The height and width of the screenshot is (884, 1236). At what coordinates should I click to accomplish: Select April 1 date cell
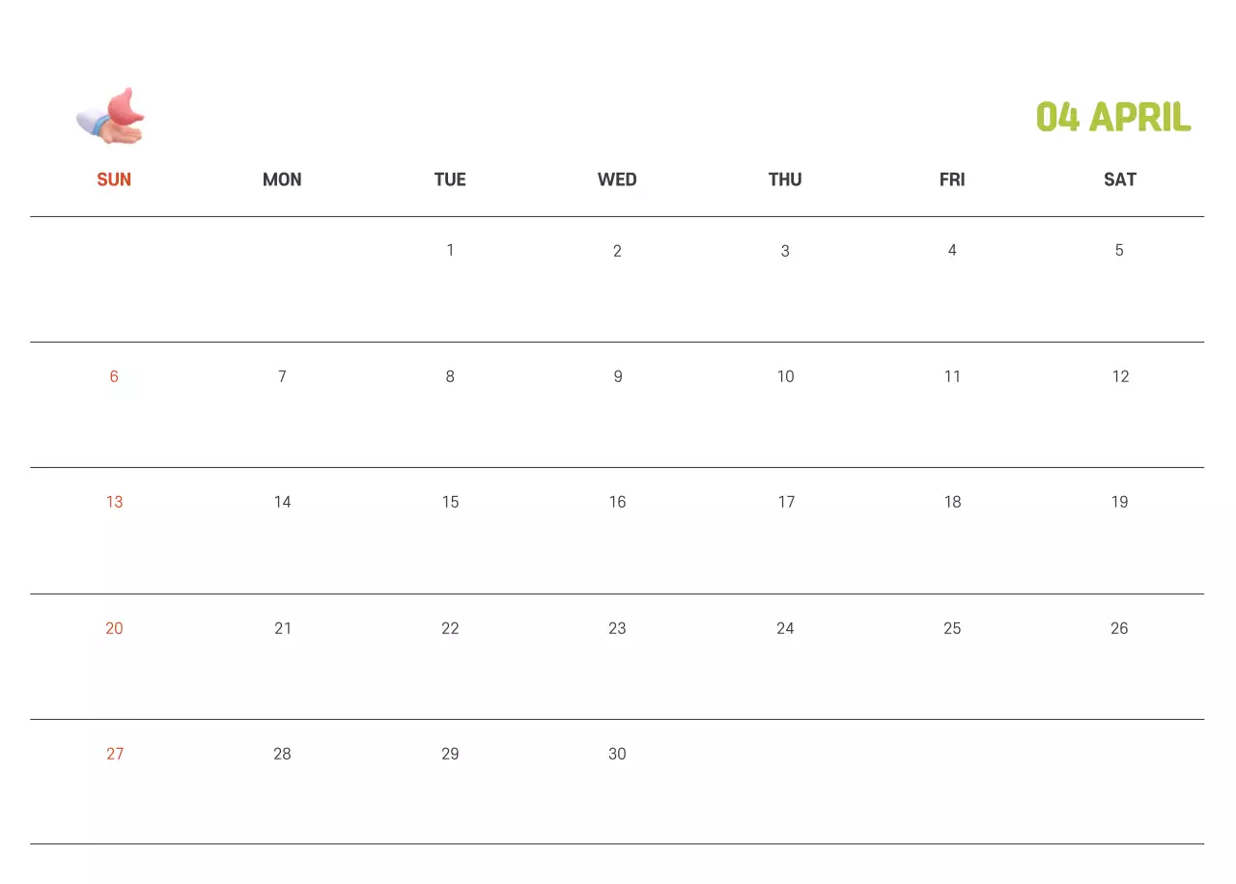[x=450, y=251]
